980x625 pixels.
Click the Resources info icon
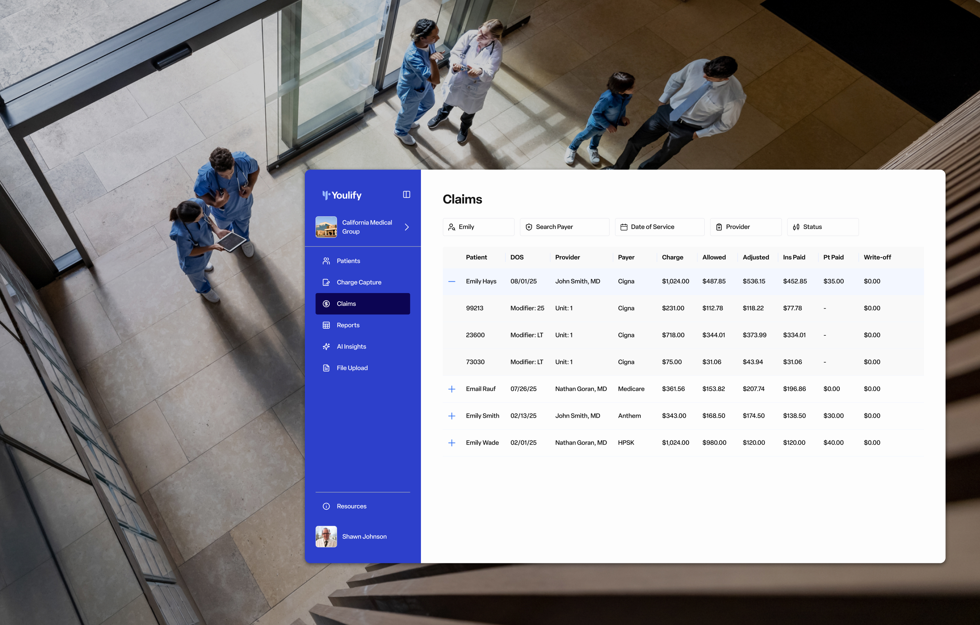point(326,506)
